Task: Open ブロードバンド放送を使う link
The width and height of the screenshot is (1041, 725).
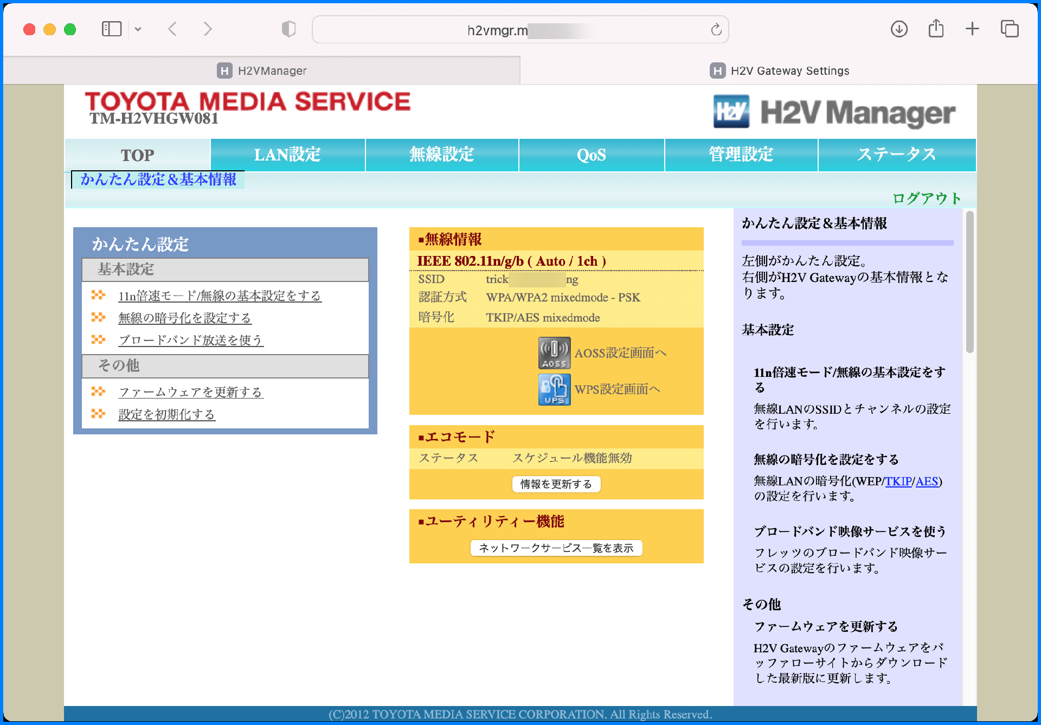Action: point(191,341)
